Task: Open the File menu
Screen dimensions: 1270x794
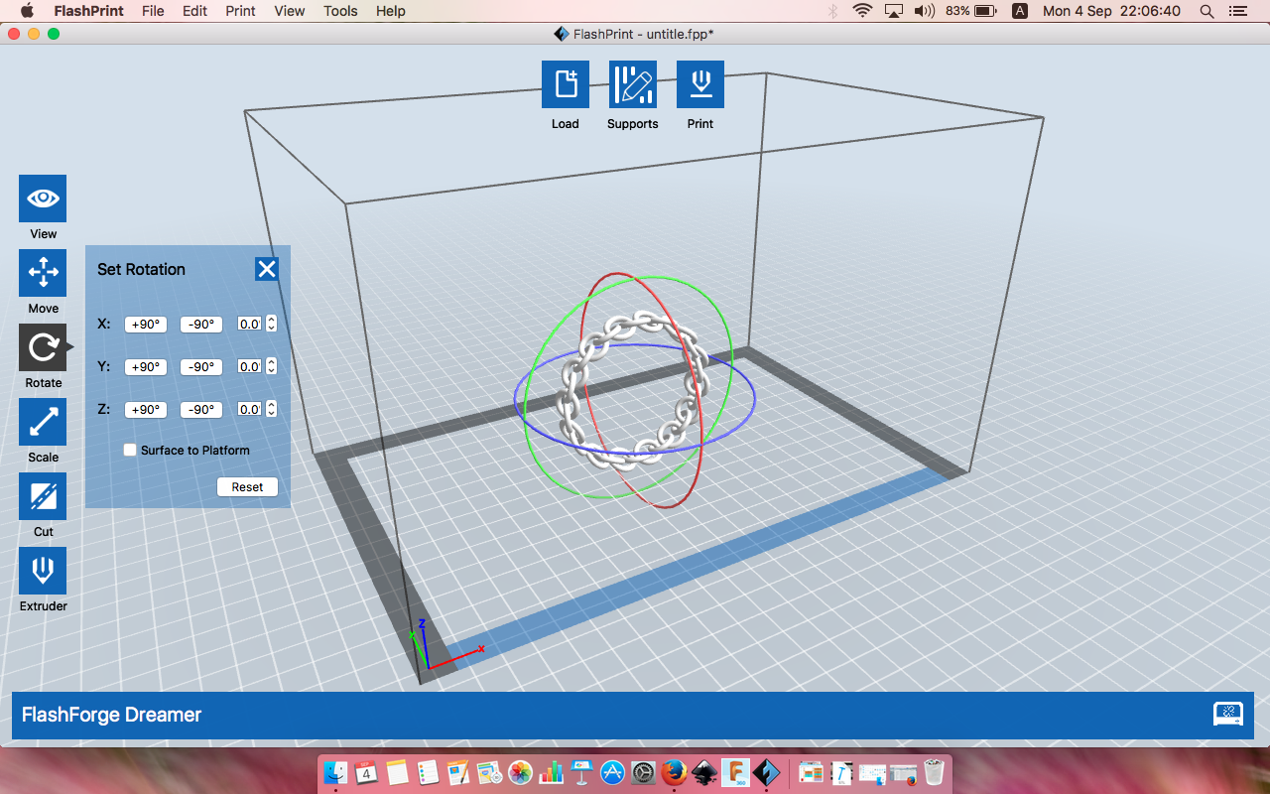Action: (153, 11)
